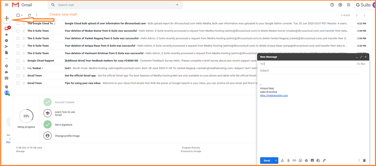This screenshot has height=166, width=376.
Task: Insert emoji in the new message
Action: (300, 160)
